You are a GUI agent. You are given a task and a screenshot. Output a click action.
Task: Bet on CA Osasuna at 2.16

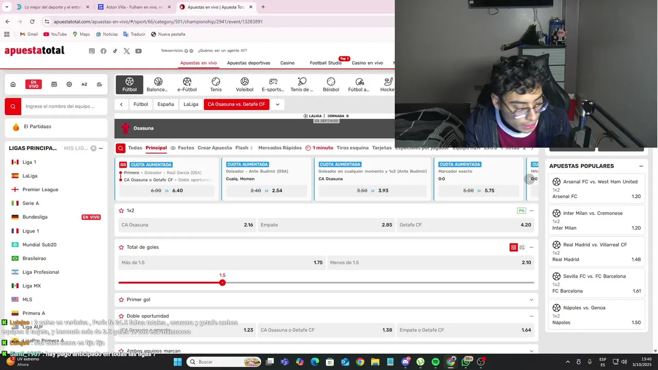187,225
